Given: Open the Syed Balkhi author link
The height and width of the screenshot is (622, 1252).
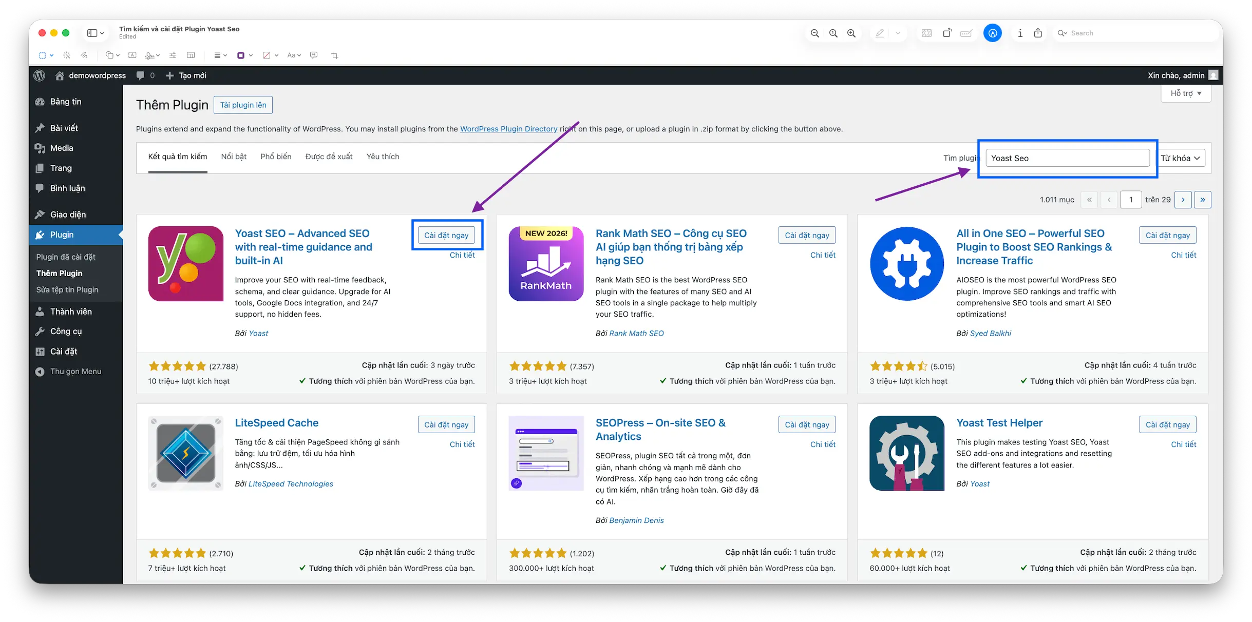Looking at the screenshot, I should coord(991,333).
